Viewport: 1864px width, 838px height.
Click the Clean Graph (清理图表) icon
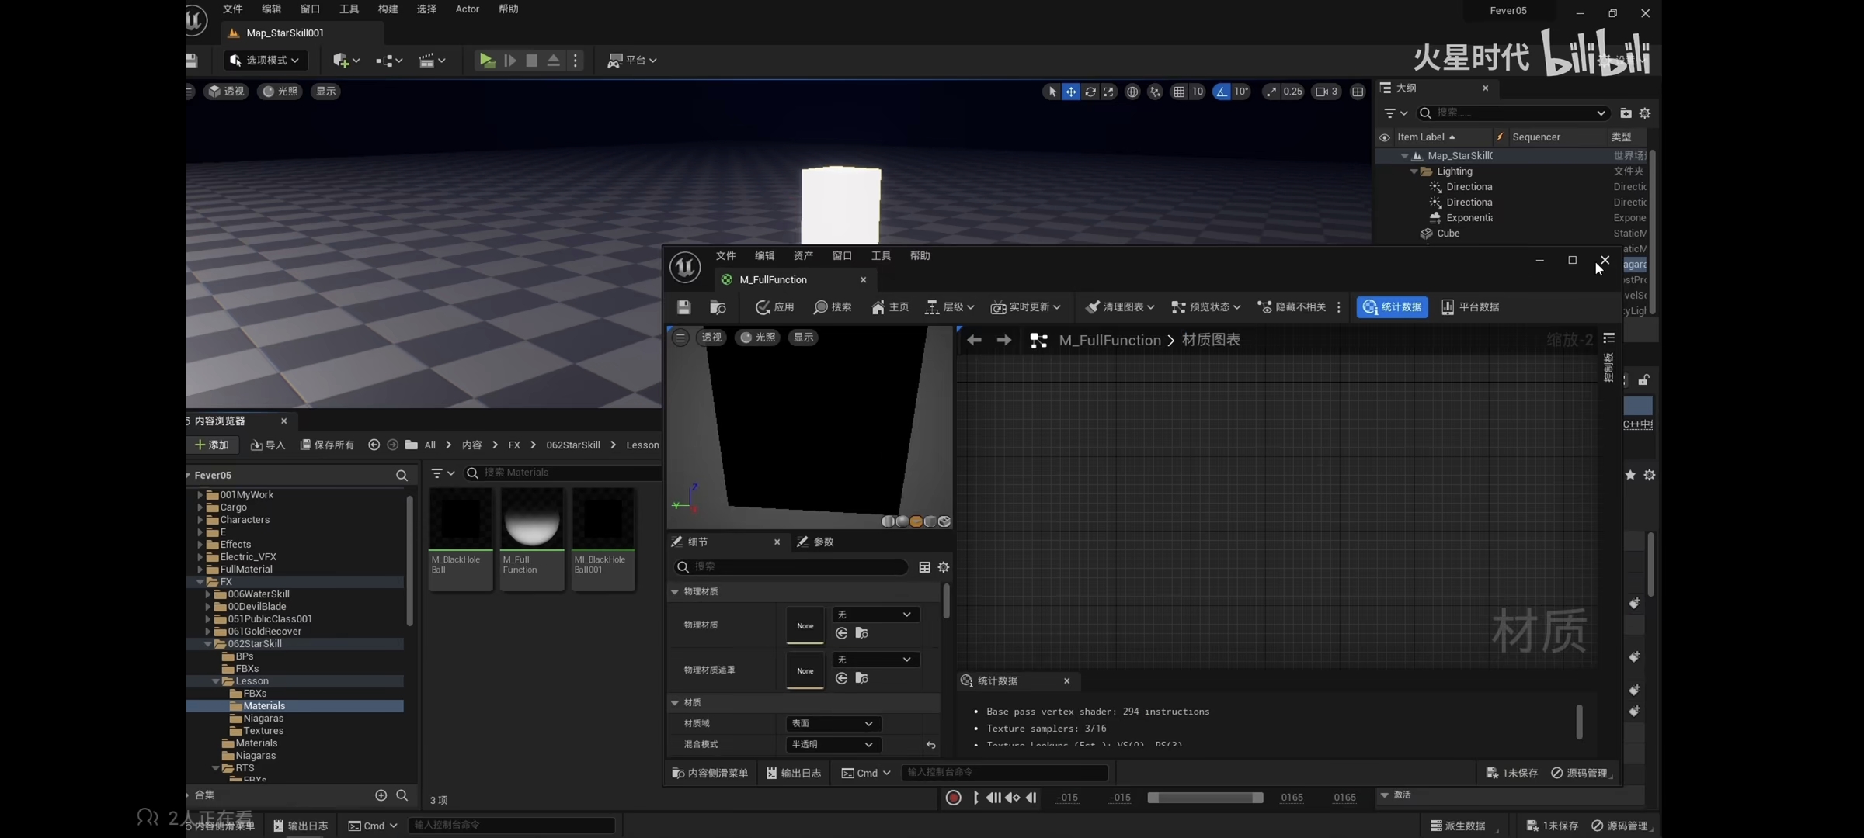click(1094, 307)
